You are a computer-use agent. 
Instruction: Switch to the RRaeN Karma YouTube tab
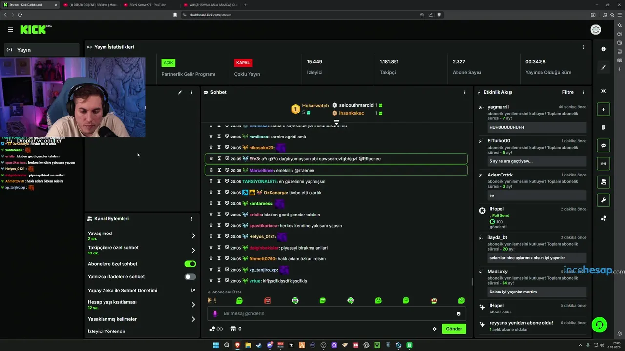click(x=150, y=5)
